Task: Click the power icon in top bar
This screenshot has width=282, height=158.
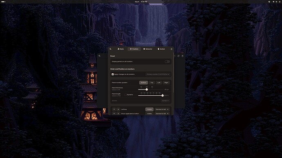Action: (280, 2)
